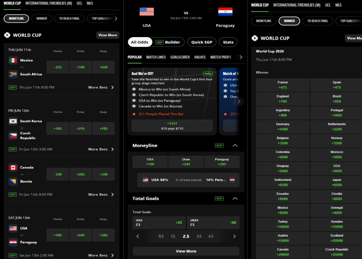This screenshot has height=259, width=362.
Task: Open More Bets for Canada vs Bosnia
Action: click(101, 195)
